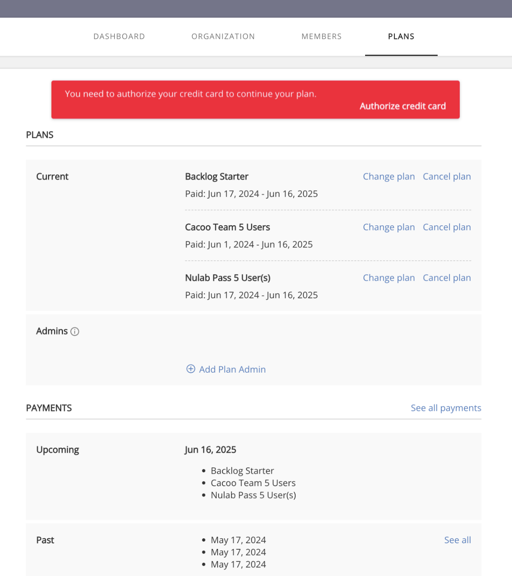The image size is (512, 576).
Task: Click See all past payments
Action: (458, 540)
